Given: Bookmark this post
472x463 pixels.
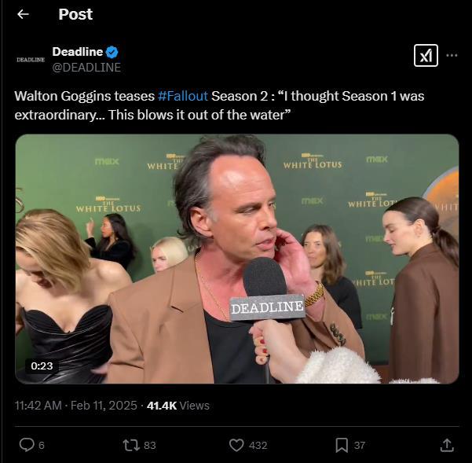Looking at the screenshot, I should (342, 445).
